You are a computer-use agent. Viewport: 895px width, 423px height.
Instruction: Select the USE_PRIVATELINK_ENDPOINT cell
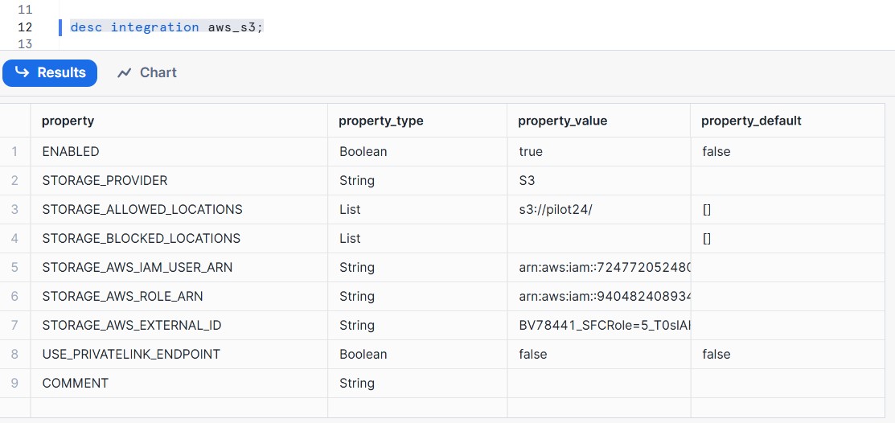[x=131, y=354]
